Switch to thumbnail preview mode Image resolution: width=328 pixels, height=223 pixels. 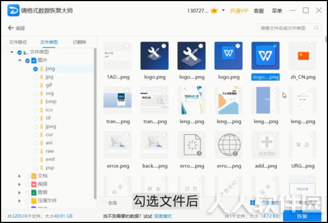click(x=264, y=203)
